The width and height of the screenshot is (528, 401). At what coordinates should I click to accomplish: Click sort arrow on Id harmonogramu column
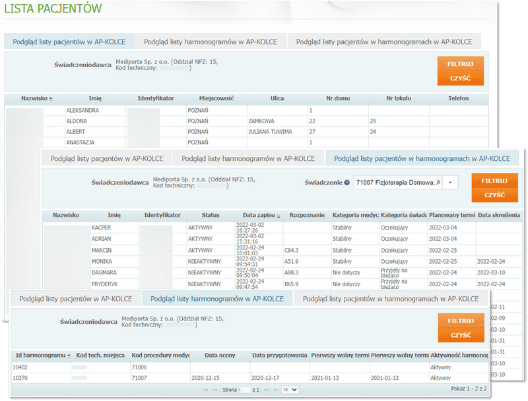coord(69,356)
